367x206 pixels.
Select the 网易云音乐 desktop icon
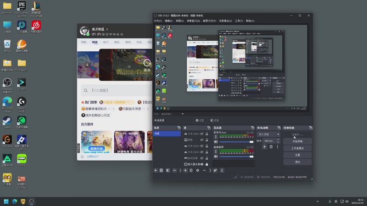pyautogui.click(x=36, y=27)
